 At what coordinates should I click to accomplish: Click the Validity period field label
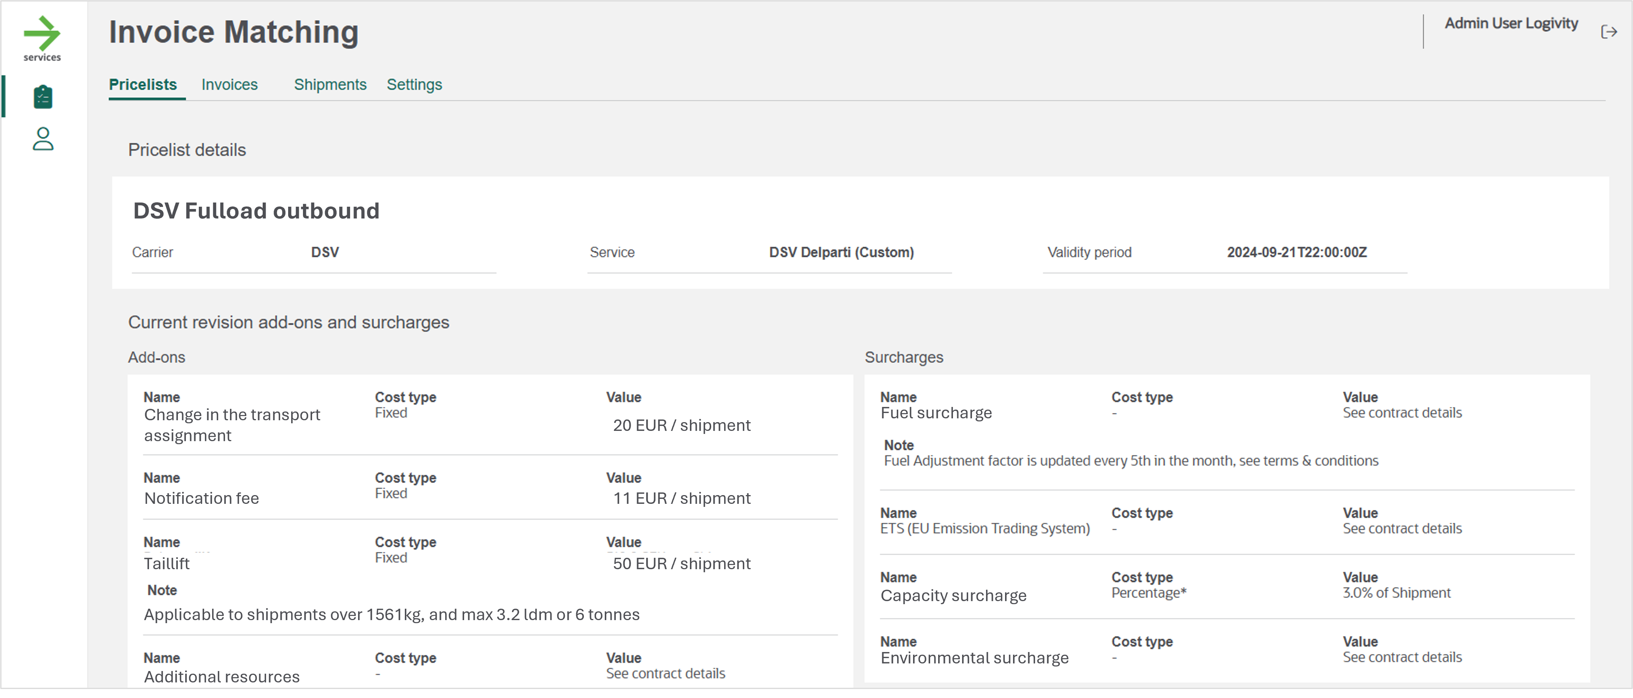[1089, 252]
